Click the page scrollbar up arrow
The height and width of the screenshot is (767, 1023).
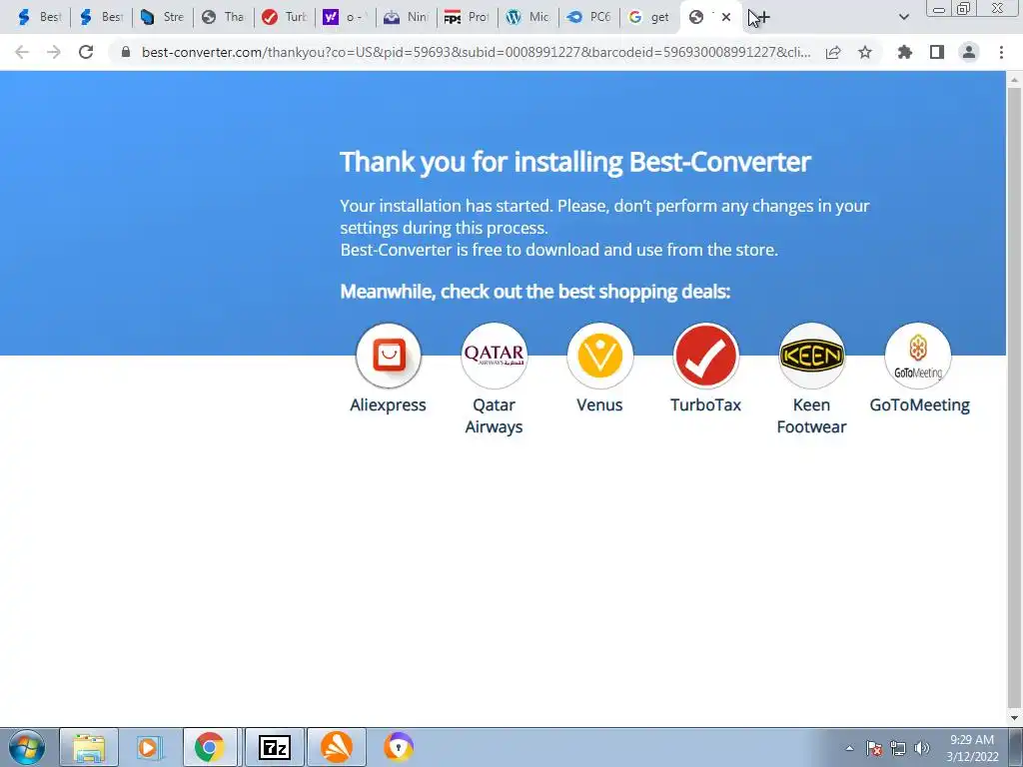click(x=1014, y=79)
